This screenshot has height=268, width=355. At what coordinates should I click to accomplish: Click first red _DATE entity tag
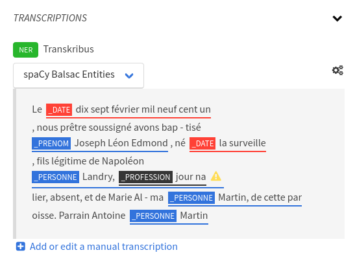59,110
